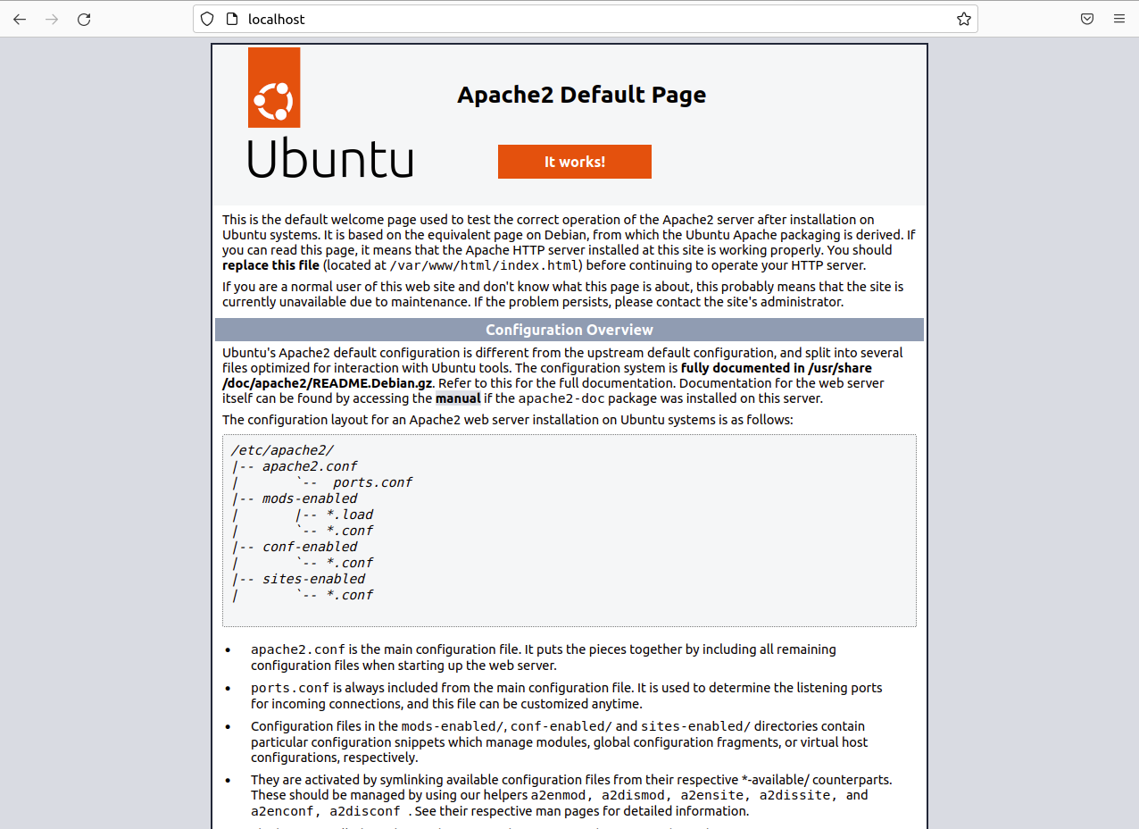Screen dimensions: 1139x829
Task: Open the hamburger application menu
Action: [1119, 19]
